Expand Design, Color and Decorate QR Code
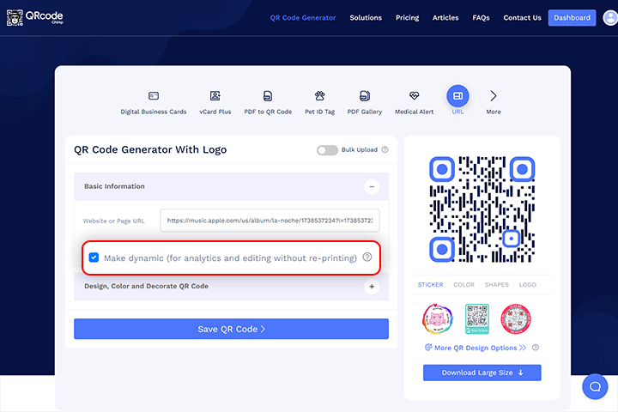The height and width of the screenshot is (412, 618). click(372, 287)
